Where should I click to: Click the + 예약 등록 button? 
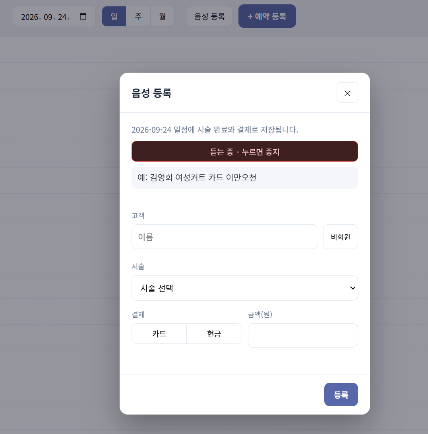coord(267,16)
